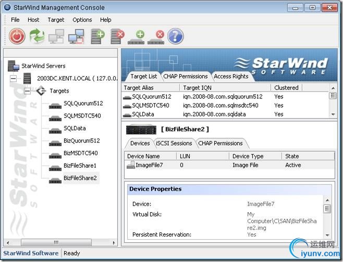Click the tree pane scroll right arrow
The image size is (343, 262).
point(114,243)
